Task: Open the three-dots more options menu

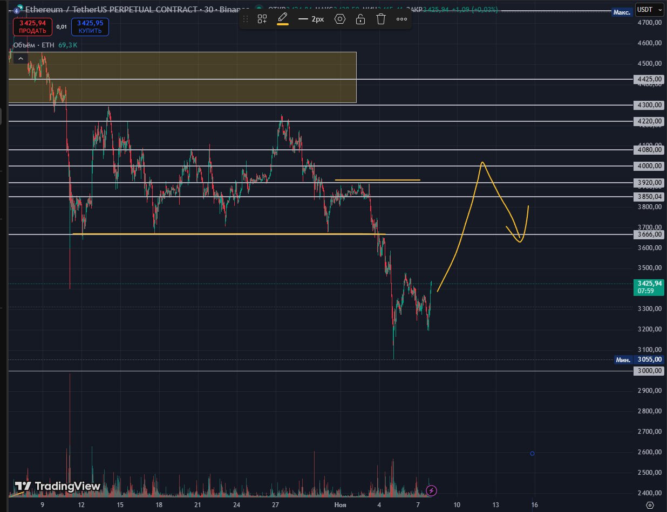Action: [401, 19]
